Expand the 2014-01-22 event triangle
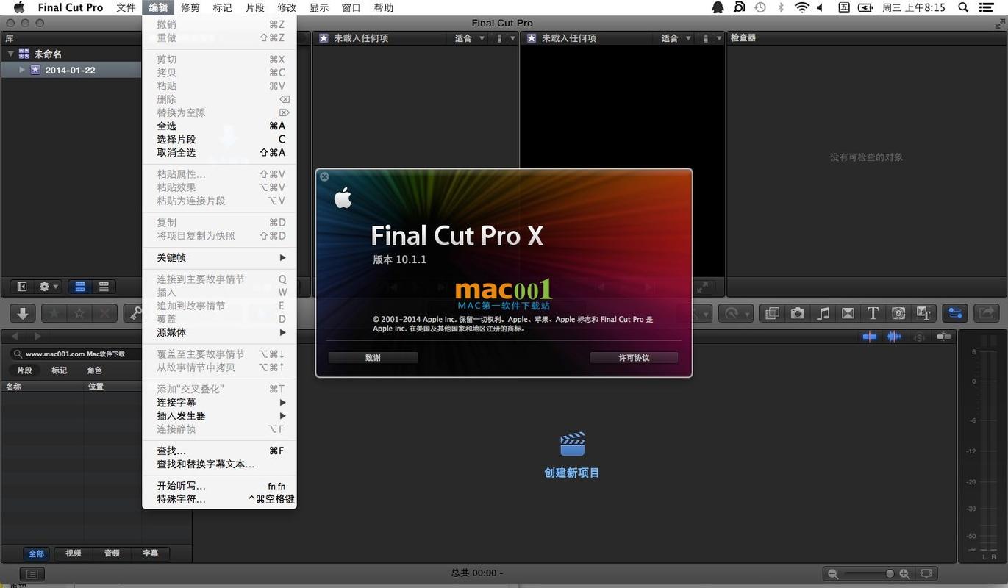The height and width of the screenshot is (588, 1008). [22, 70]
